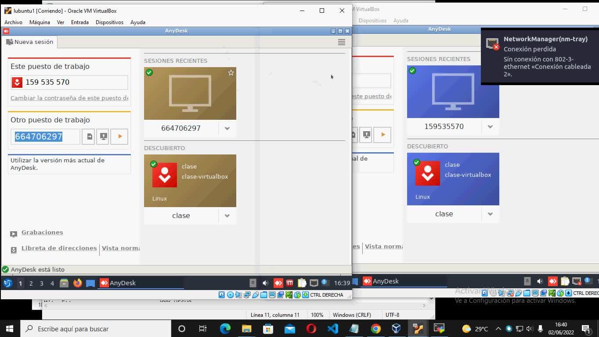Image resolution: width=599 pixels, height=337 pixels.
Task: Open the Entrada menu
Action: coord(80,22)
